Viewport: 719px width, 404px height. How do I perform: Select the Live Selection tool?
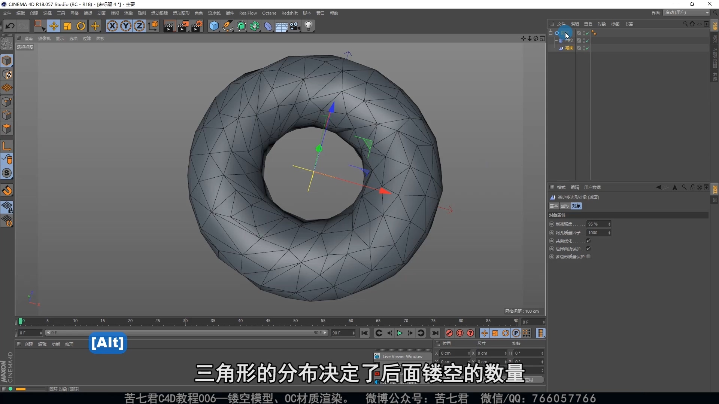40,26
